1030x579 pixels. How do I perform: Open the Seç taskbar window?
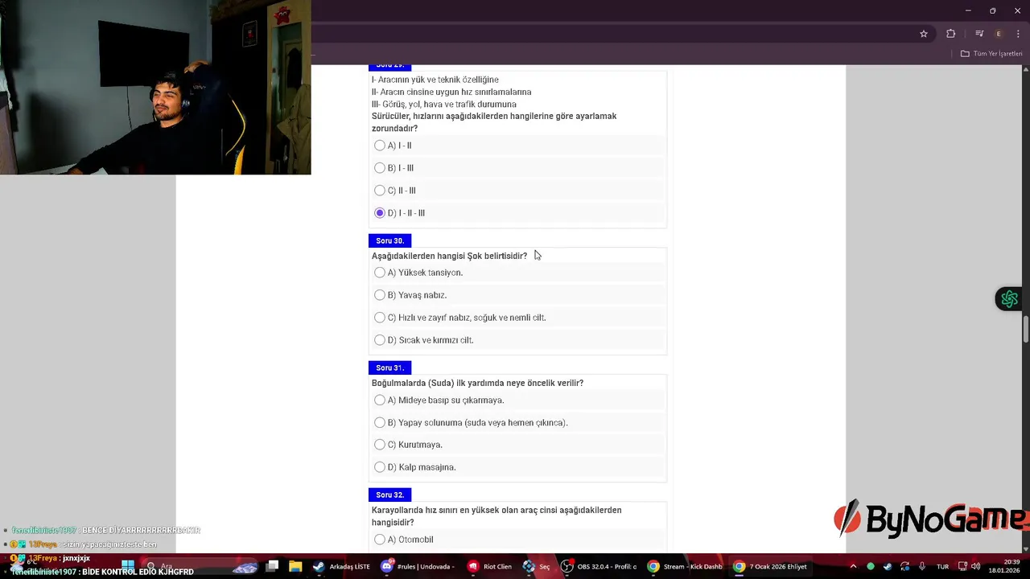[537, 566]
